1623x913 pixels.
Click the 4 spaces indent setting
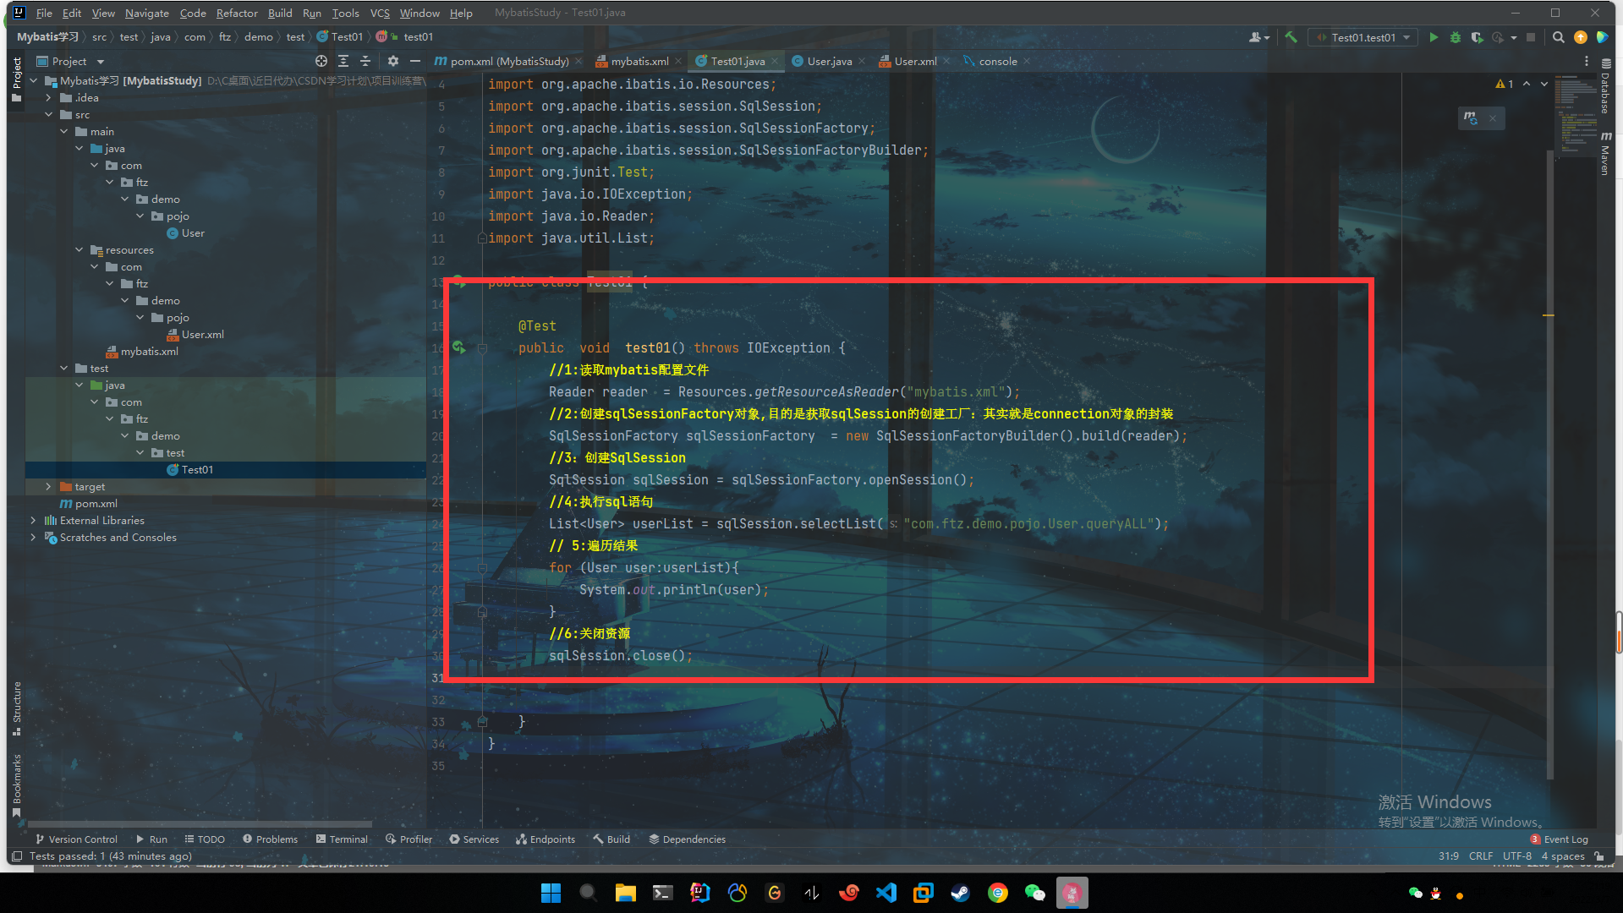click(1563, 856)
